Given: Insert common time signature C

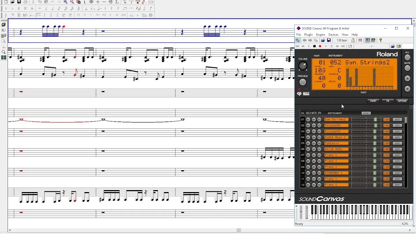Looking at the screenshot, I should (x=64, y=15).
